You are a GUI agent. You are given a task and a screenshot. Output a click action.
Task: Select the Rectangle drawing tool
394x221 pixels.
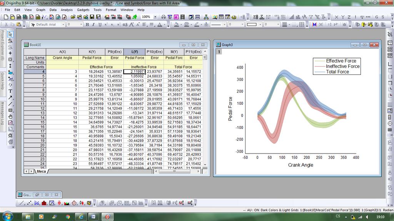pyautogui.click(x=10, y=110)
